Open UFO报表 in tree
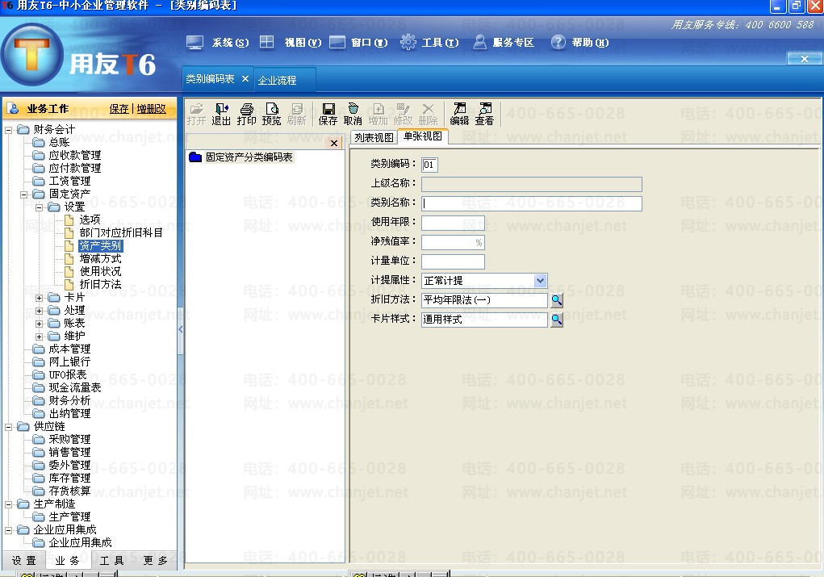This screenshot has width=824, height=577. [67, 374]
